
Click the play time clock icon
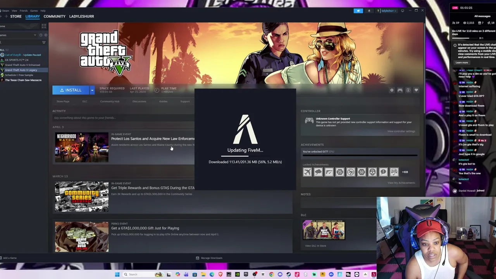pos(157,90)
